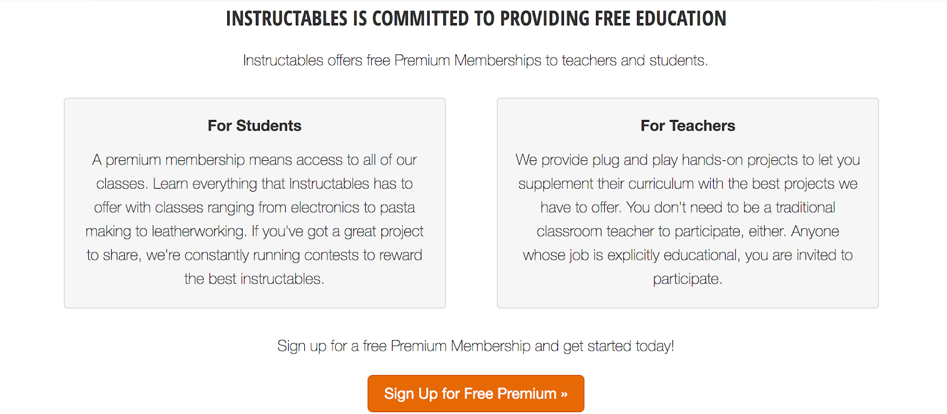Click the For Teachers card panel
The height and width of the screenshot is (414, 947).
coord(688,203)
